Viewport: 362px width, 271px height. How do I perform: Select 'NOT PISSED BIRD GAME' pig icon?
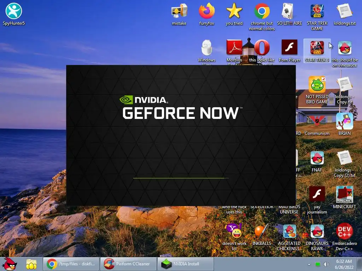pos(317,90)
